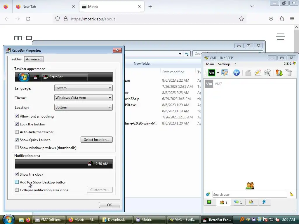
Task: Click the blue broadcast antenna icon in BeeBEEP
Action: 237,73
